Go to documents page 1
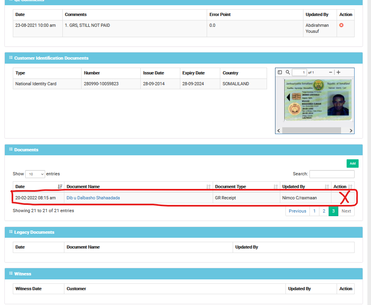This screenshot has height=305, width=371. (x=314, y=211)
